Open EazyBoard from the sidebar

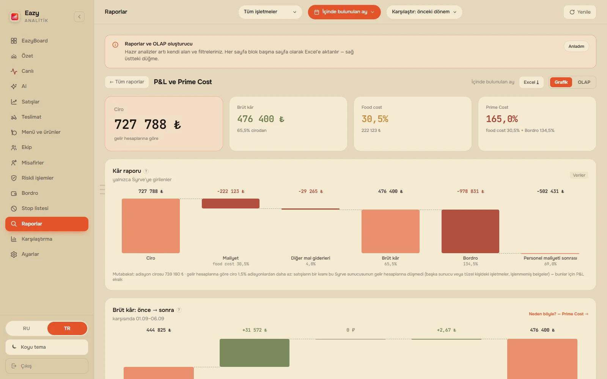[x=47, y=41]
